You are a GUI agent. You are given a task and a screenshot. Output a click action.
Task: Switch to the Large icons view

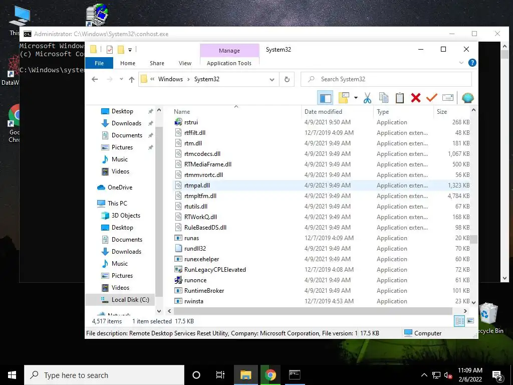coord(470,321)
